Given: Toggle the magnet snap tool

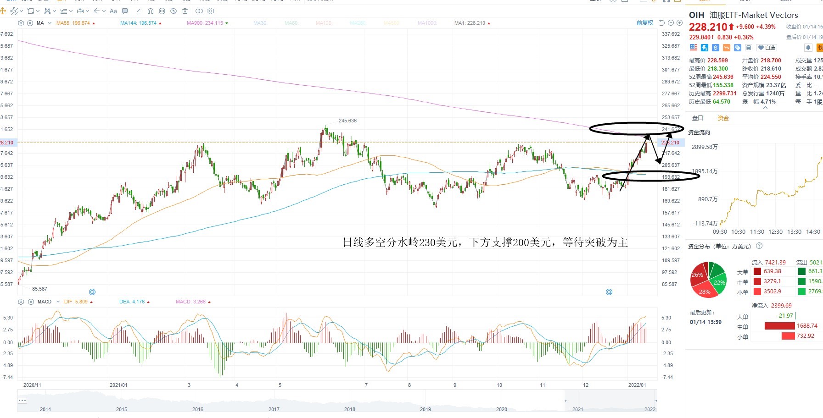Looking at the screenshot, I should tap(151, 11).
